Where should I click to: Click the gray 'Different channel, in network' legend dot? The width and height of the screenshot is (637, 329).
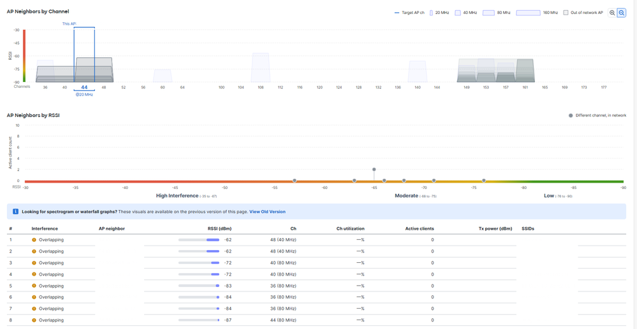(571, 116)
